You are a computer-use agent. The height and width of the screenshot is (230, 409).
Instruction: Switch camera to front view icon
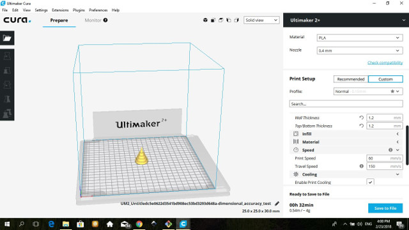(x=213, y=20)
